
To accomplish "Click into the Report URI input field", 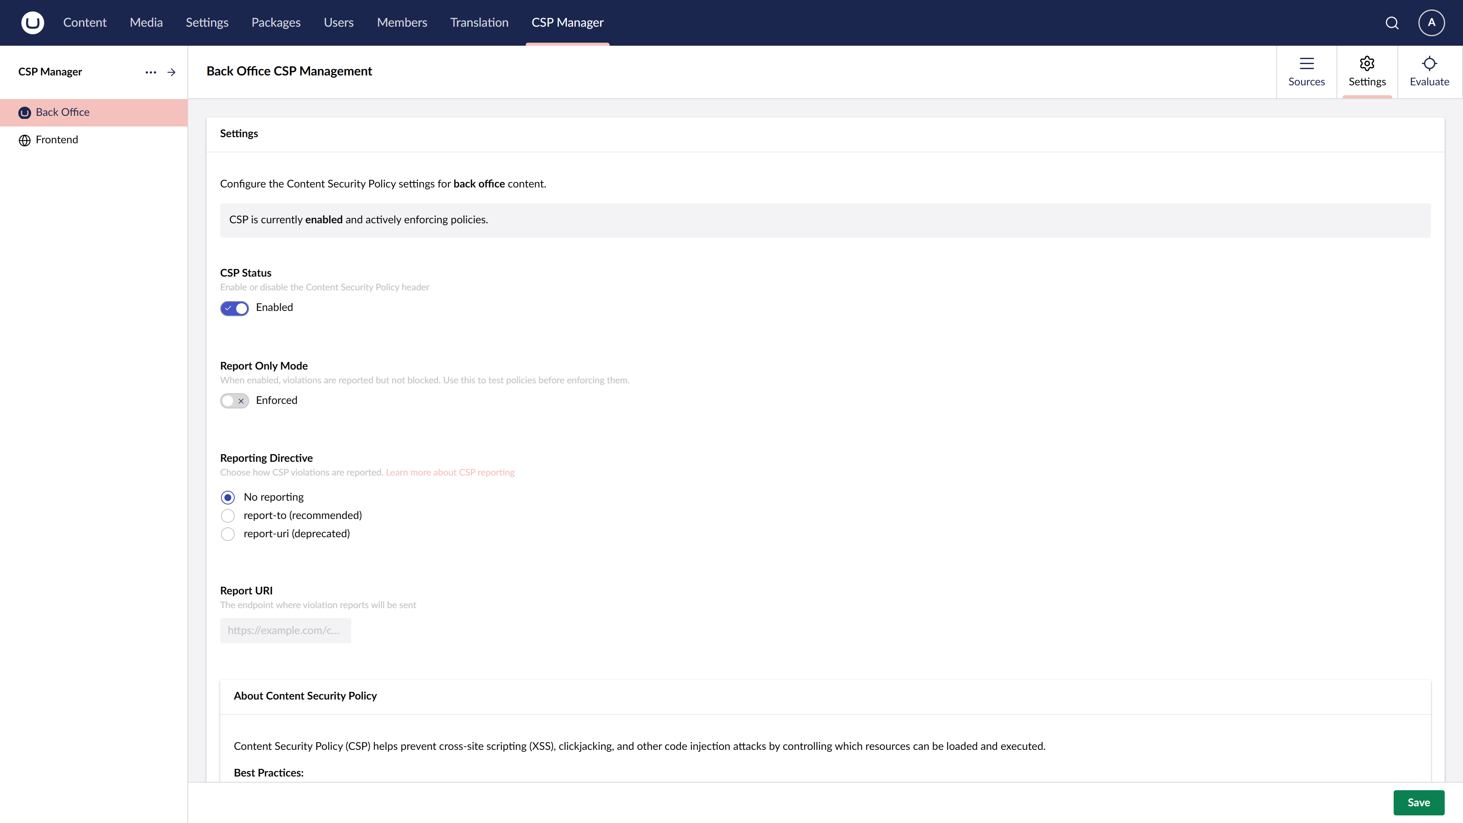I will pyautogui.click(x=286, y=631).
